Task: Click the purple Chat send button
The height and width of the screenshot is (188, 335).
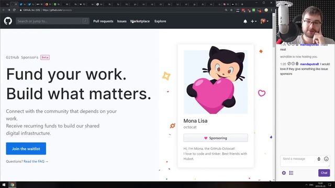Action: pyautogui.click(x=324, y=173)
